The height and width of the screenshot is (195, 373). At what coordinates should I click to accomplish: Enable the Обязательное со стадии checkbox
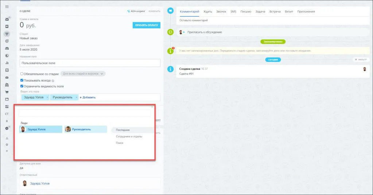tap(22, 74)
